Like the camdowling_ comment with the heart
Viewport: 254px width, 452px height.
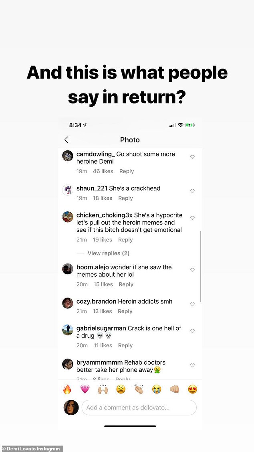[x=192, y=157]
